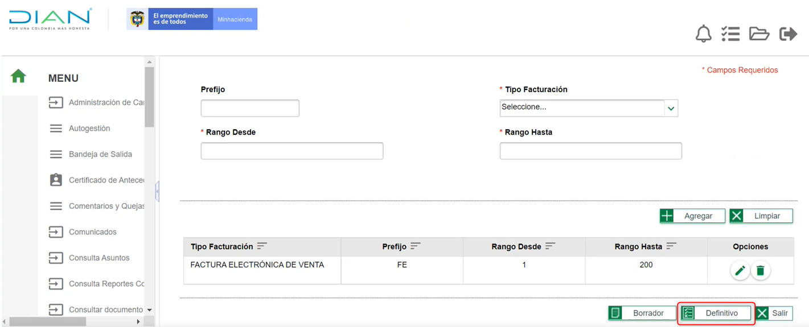Edit the FE row with pencil icon
This screenshot has height=327, width=809.
(x=740, y=271)
